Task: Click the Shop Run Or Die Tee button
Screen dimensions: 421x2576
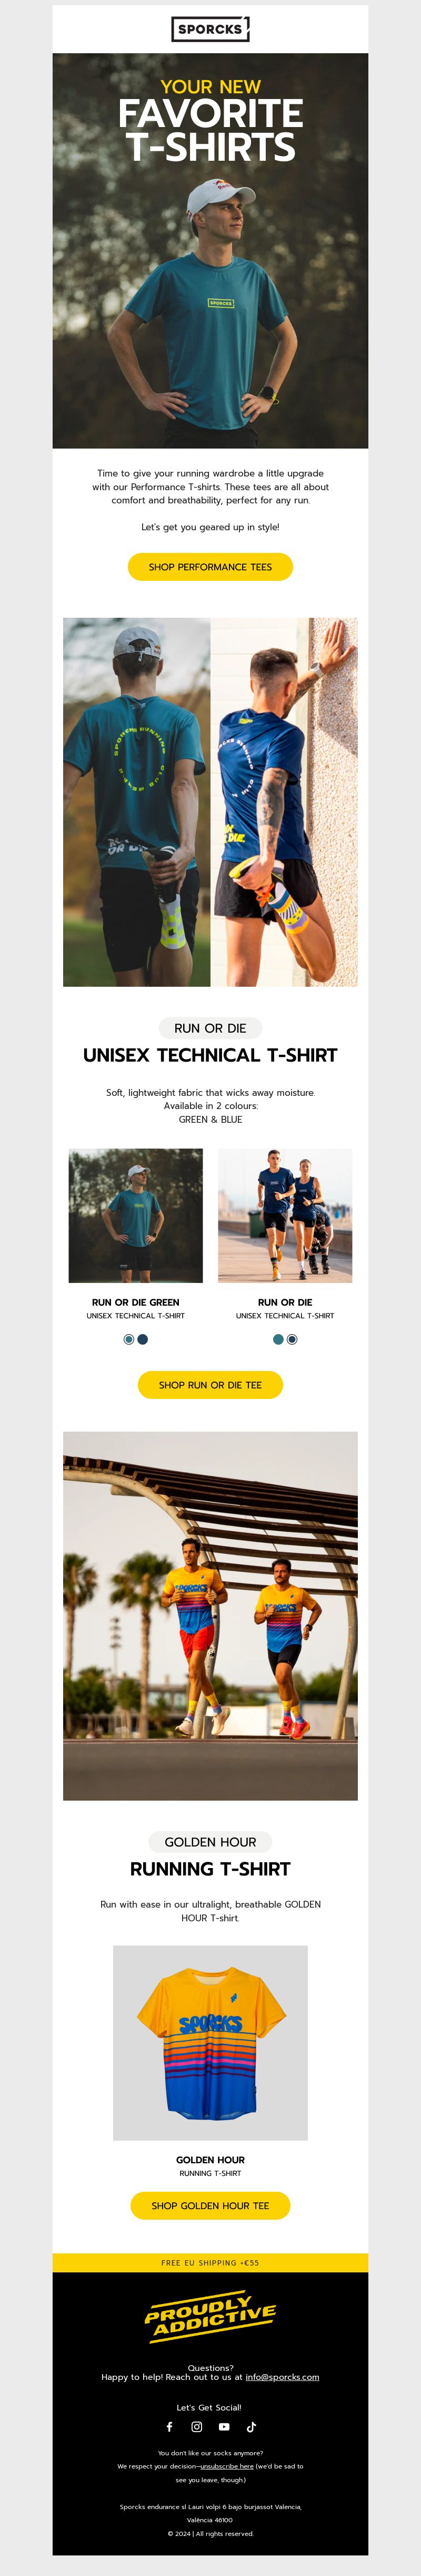Action: pos(210,1385)
